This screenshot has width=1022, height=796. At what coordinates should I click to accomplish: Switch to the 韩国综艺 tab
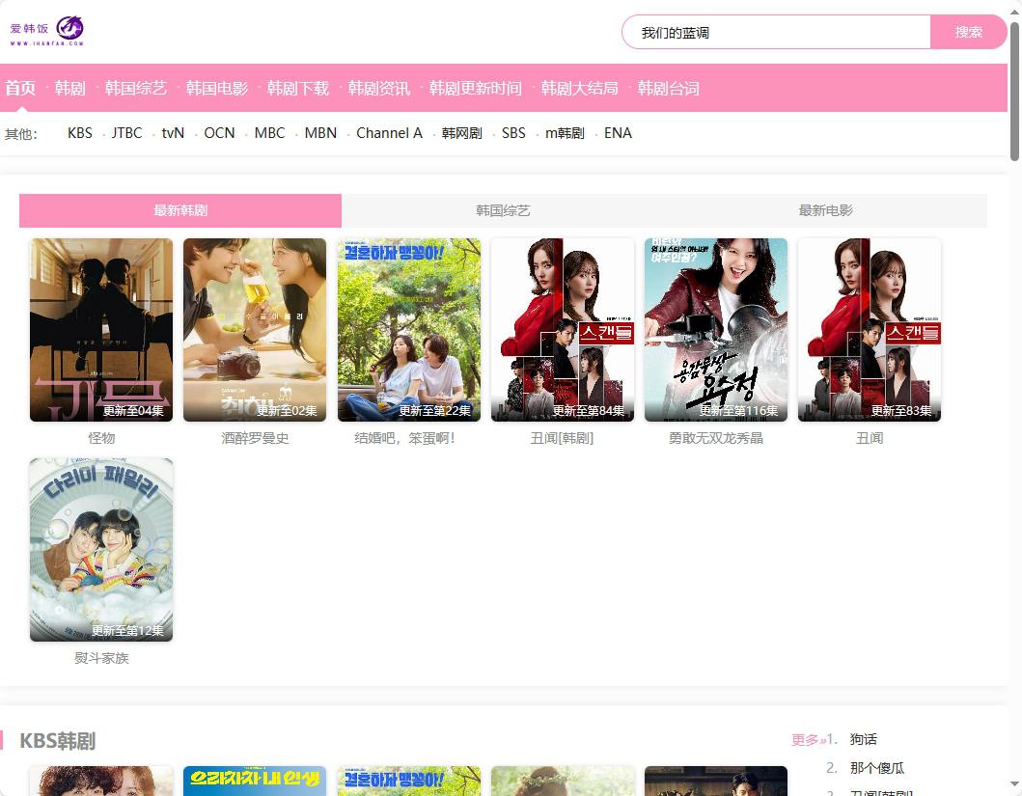(x=503, y=210)
